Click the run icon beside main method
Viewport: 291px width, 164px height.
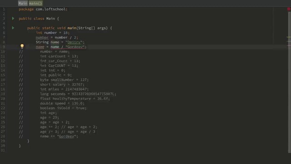tap(13, 28)
